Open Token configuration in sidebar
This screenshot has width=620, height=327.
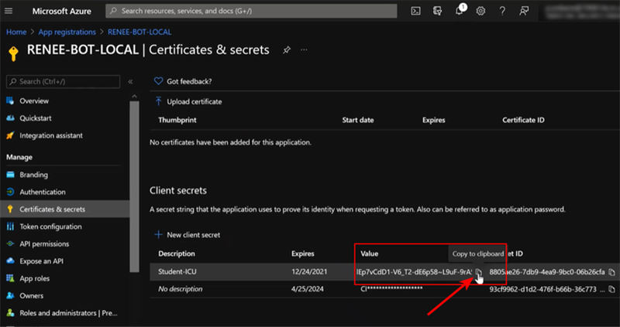pos(50,227)
